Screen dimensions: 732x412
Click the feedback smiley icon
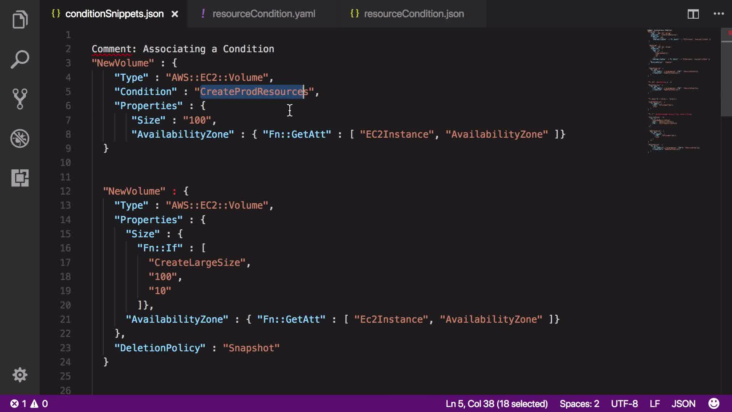(714, 404)
